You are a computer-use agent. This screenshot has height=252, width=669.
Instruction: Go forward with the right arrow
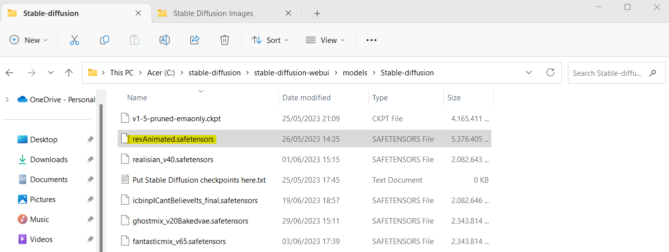pyautogui.click(x=32, y=73)
